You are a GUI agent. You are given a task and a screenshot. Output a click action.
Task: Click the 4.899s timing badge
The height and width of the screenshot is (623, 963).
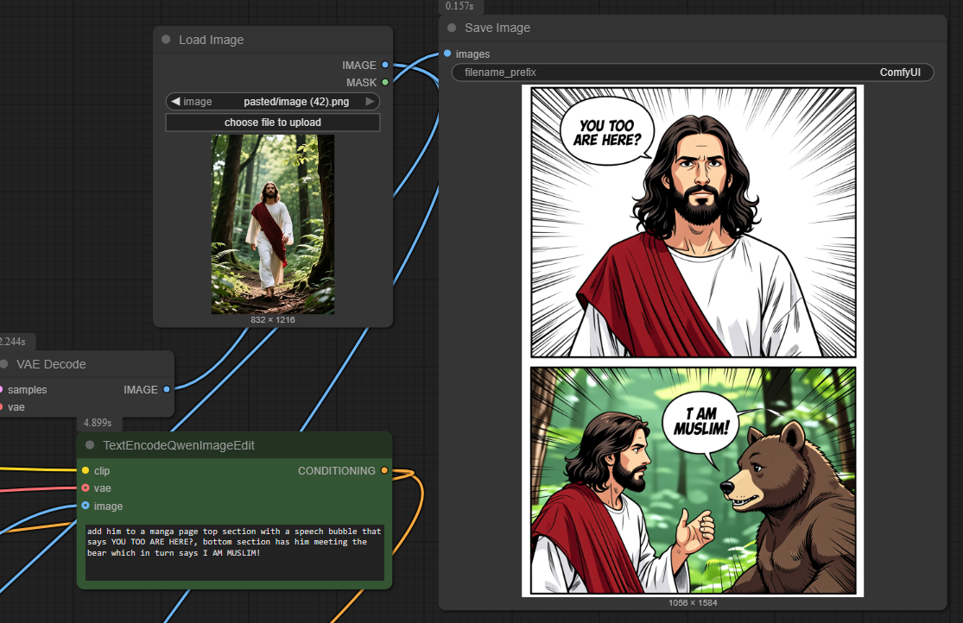(98, 423)
